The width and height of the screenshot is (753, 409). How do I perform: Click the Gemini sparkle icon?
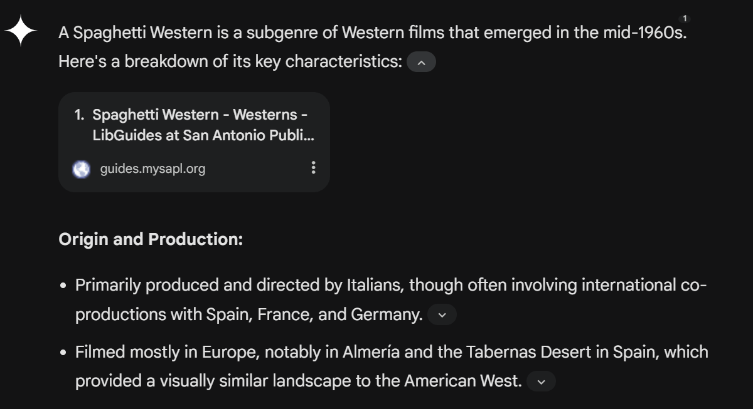[21, 30]
